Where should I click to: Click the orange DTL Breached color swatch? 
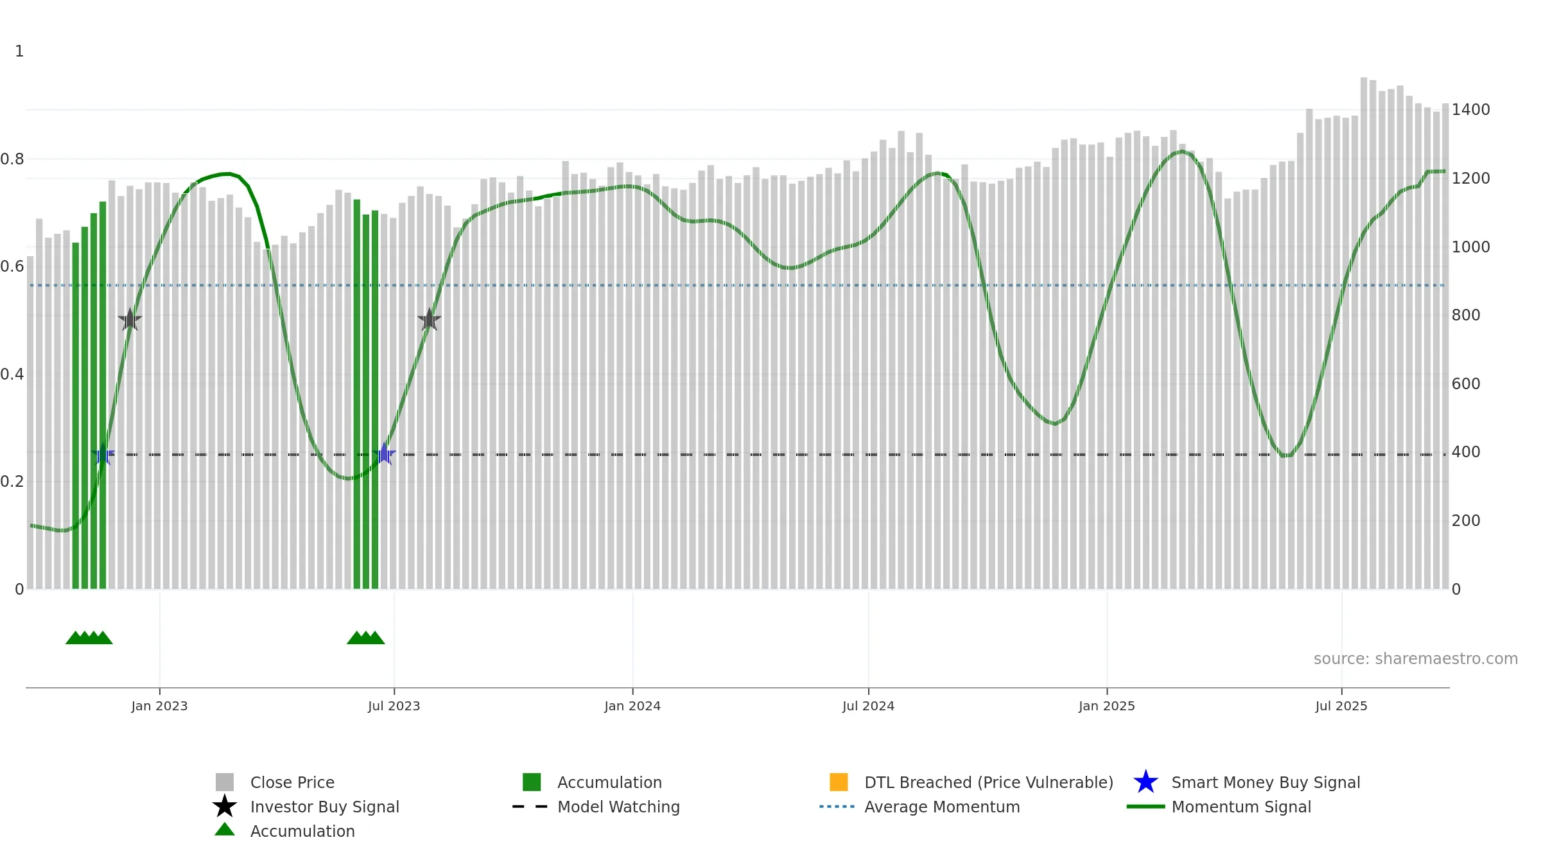click(839, 782)
